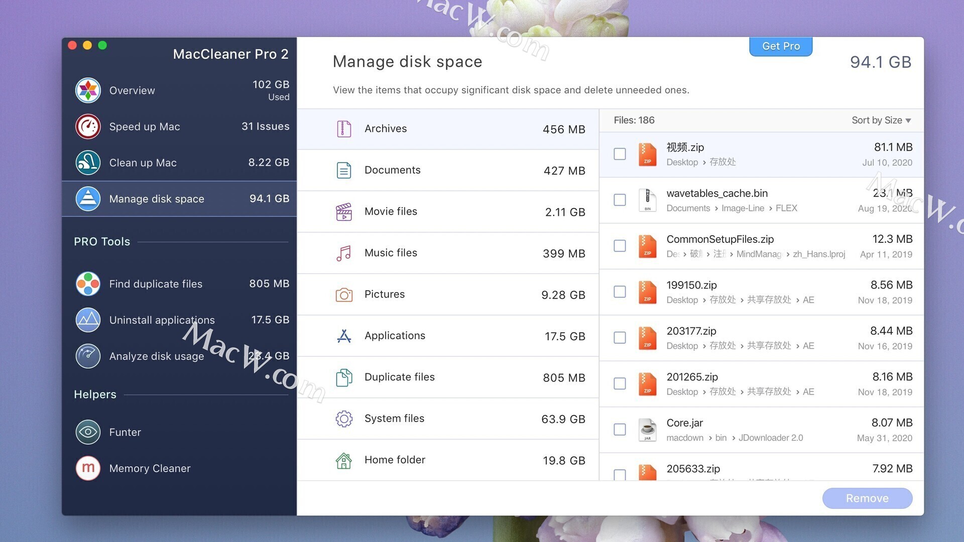
Task: Mark the 203177.zip checkbox
Action: click(620, 338)
